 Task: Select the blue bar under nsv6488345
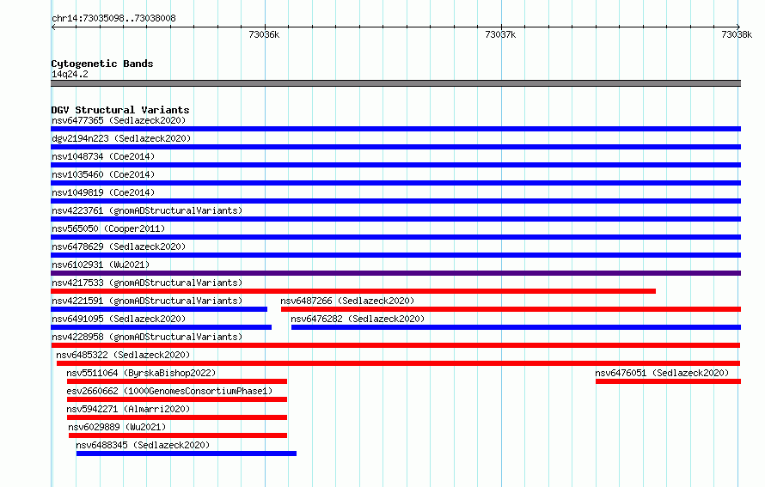tap(187, 454)
